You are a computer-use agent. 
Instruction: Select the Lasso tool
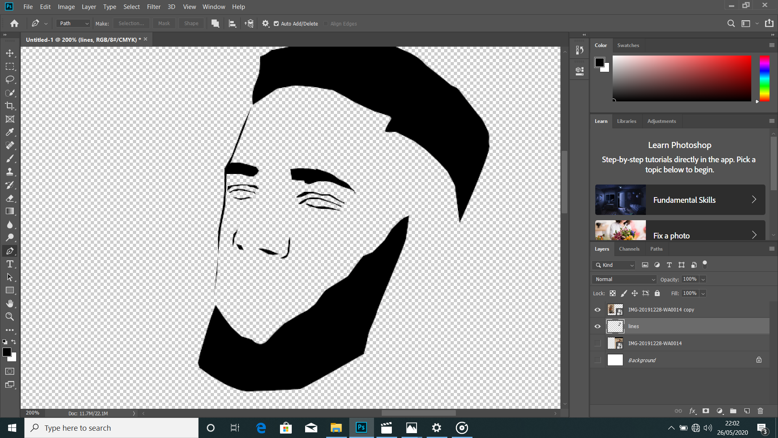pos(10,79)
